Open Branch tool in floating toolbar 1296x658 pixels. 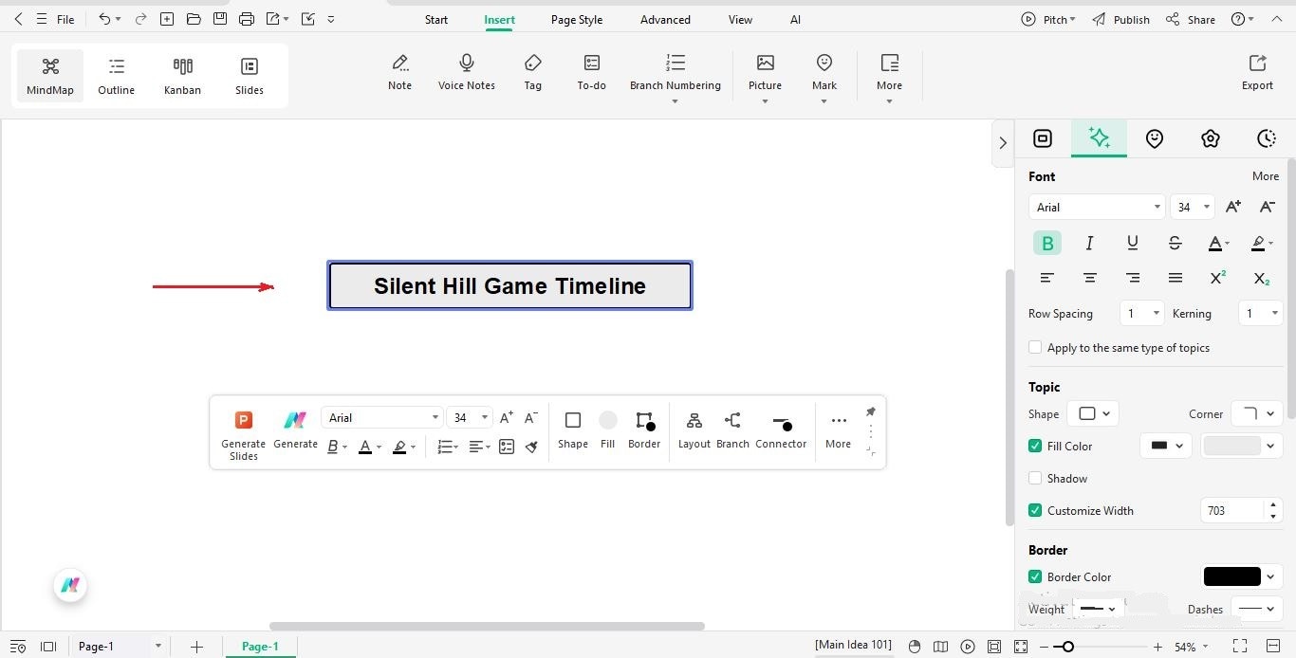[732, 430]
